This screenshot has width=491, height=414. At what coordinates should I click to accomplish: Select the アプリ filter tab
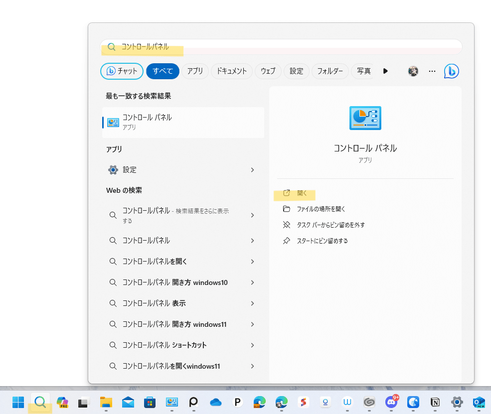(x=195, y=71)
